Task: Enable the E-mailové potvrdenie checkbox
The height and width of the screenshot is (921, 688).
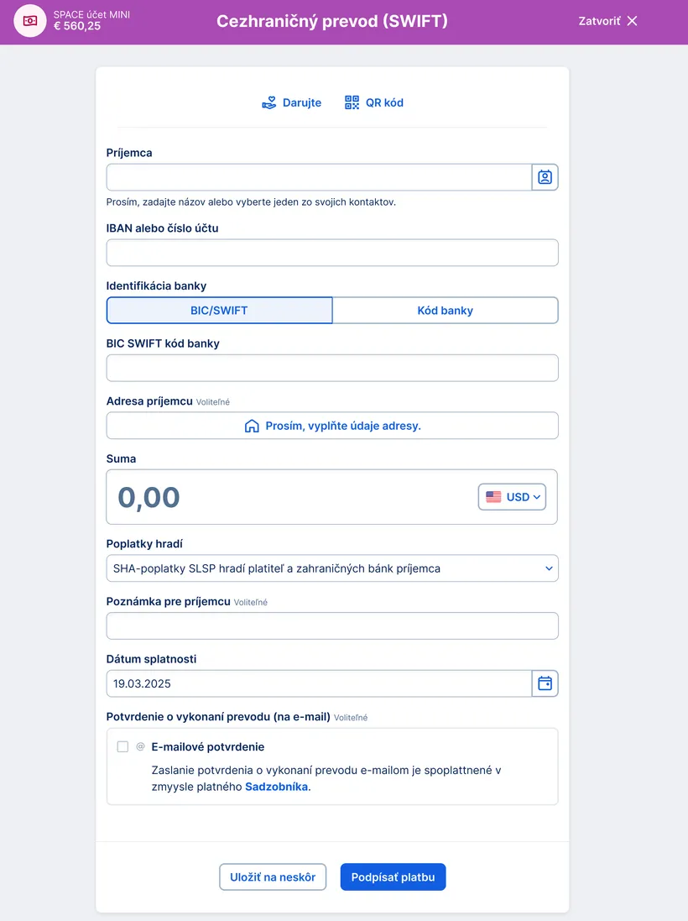Action: coord(123,746)
